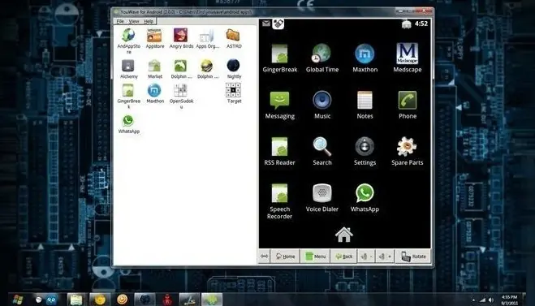The width and height of the screenshot is (535, 306).
Task: Click the Home button in the YouWave toolbar
Action: click(285, 256)
